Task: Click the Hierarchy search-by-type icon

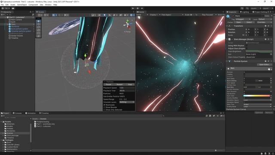Action: tap(33, 15)
